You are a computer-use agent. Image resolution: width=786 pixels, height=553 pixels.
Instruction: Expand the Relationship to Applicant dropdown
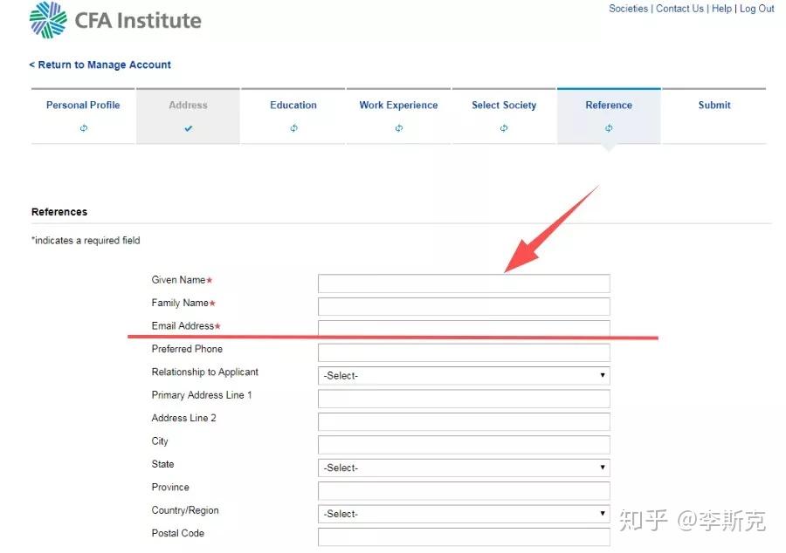pyautogui.click(x=464, y=375)
